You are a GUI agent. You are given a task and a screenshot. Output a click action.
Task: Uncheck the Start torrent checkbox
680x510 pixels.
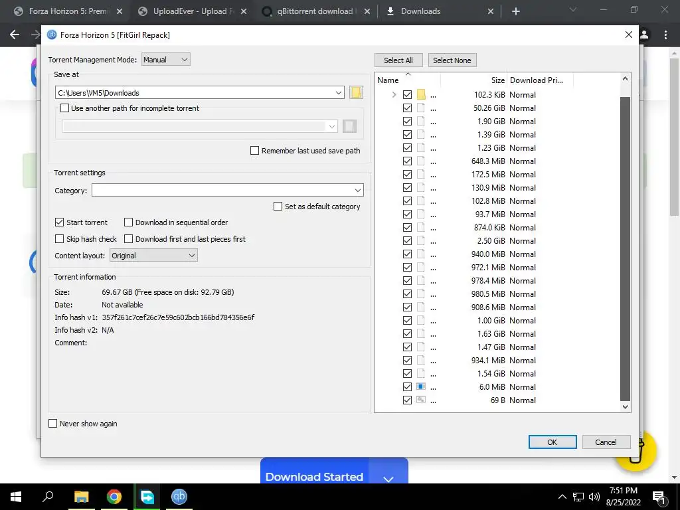(59, 222)
